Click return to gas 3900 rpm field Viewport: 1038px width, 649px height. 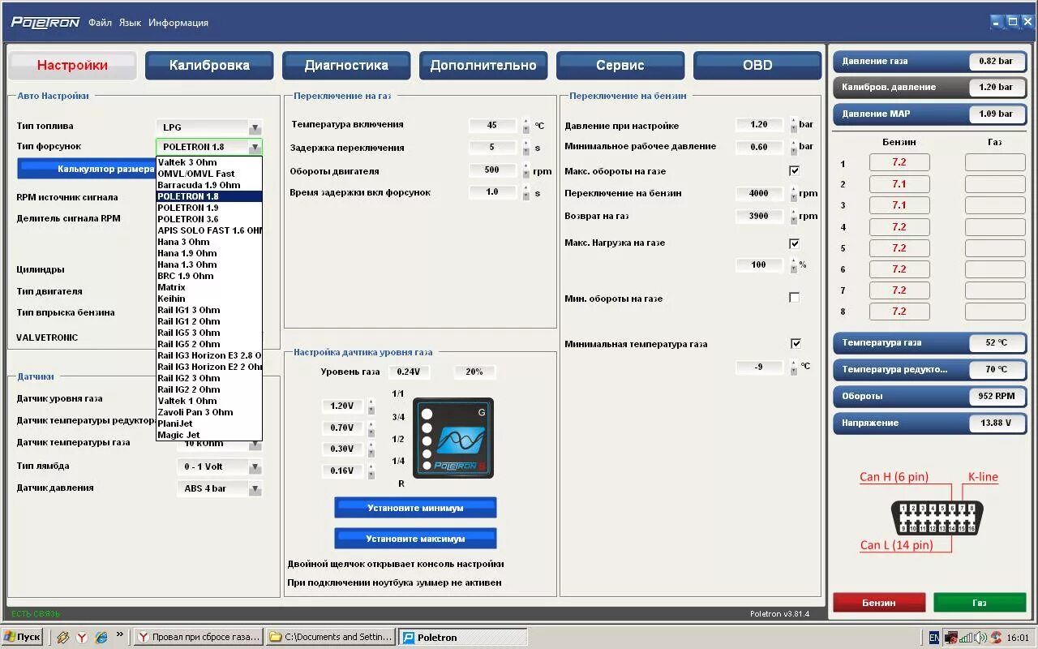point(759,216)
